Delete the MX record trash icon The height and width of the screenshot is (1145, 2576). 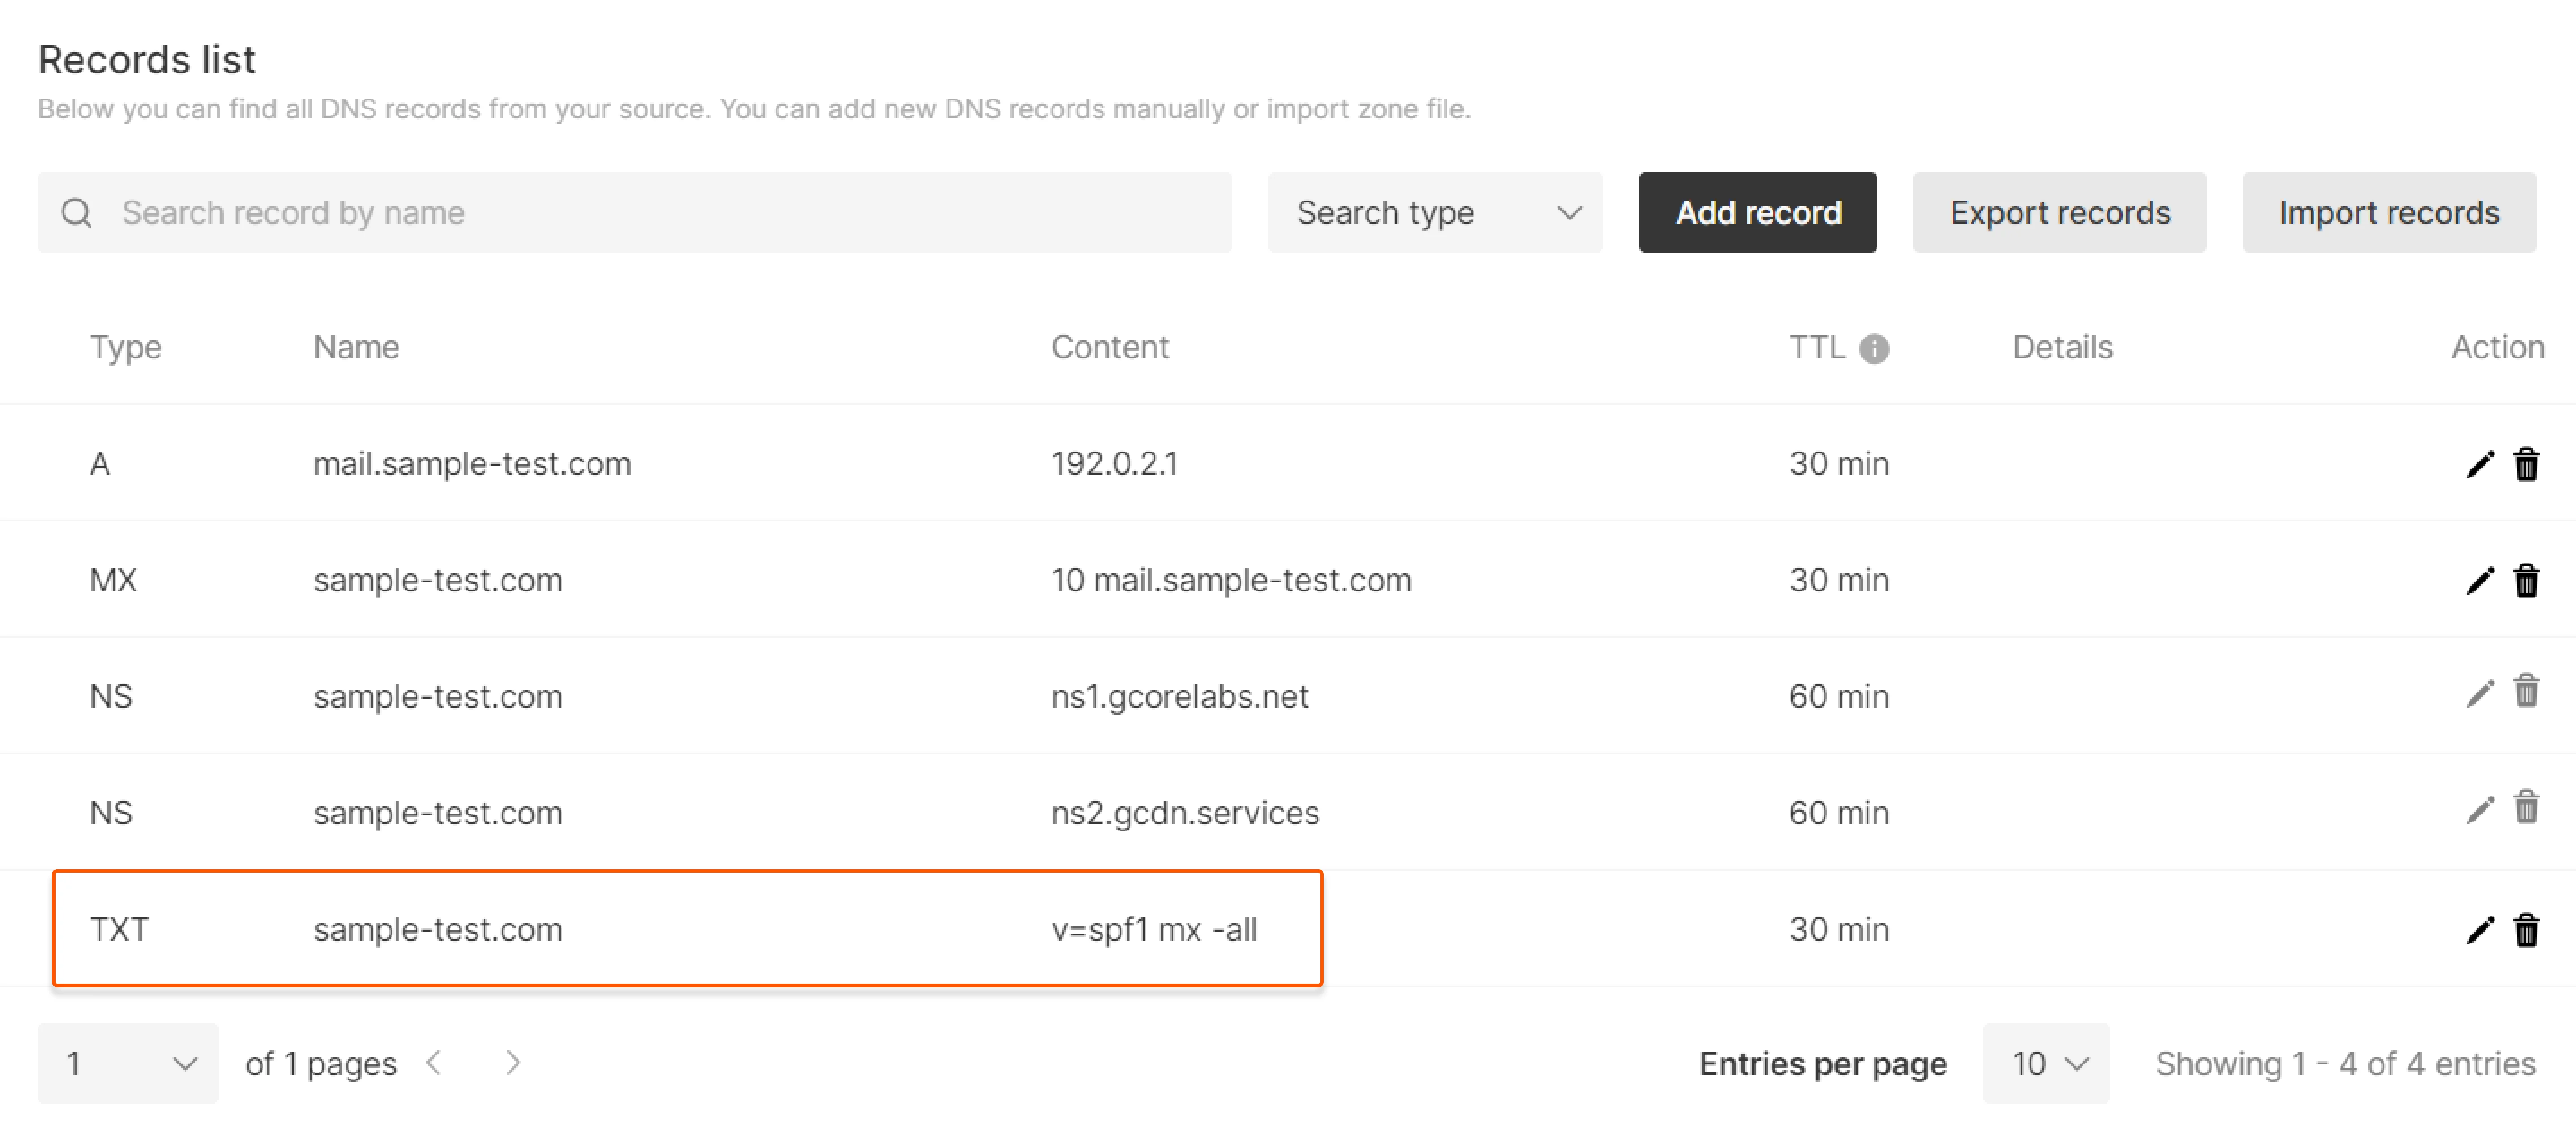pos(2526,580)
